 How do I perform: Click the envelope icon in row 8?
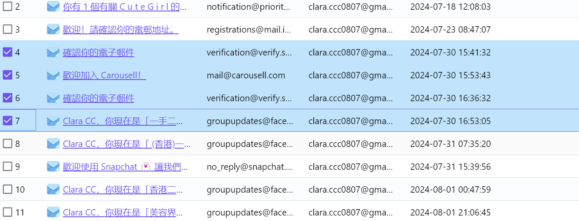click(x=53, y=144)
